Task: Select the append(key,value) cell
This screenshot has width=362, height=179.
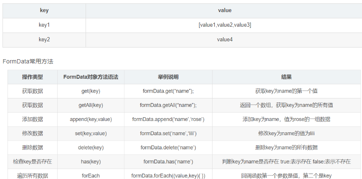Action: tap(91, 119)
